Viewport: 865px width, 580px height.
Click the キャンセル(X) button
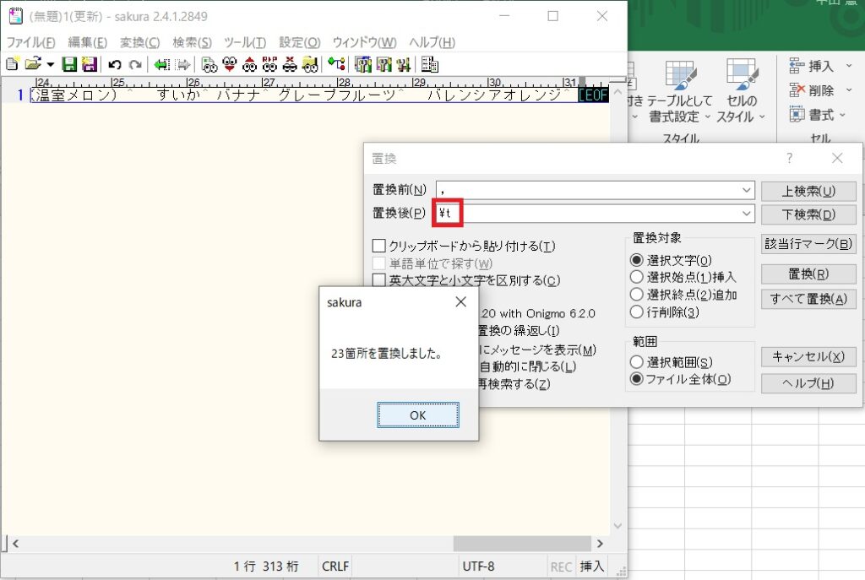pos(808,356)
